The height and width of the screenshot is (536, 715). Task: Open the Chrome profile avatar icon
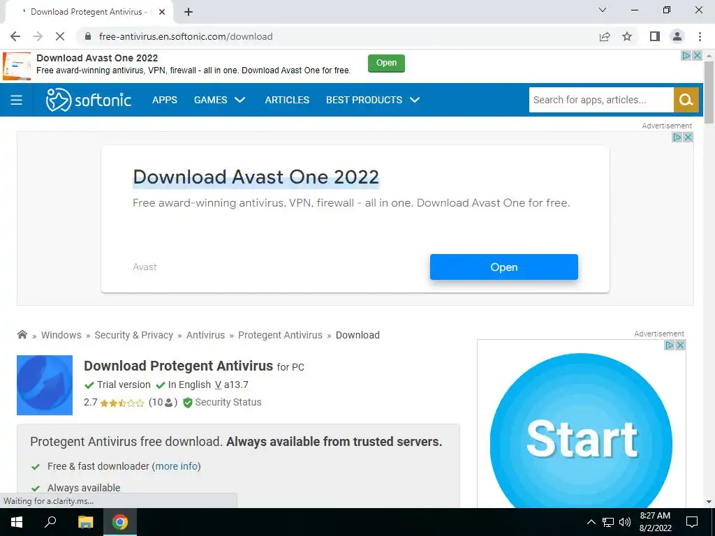point(677,36)
